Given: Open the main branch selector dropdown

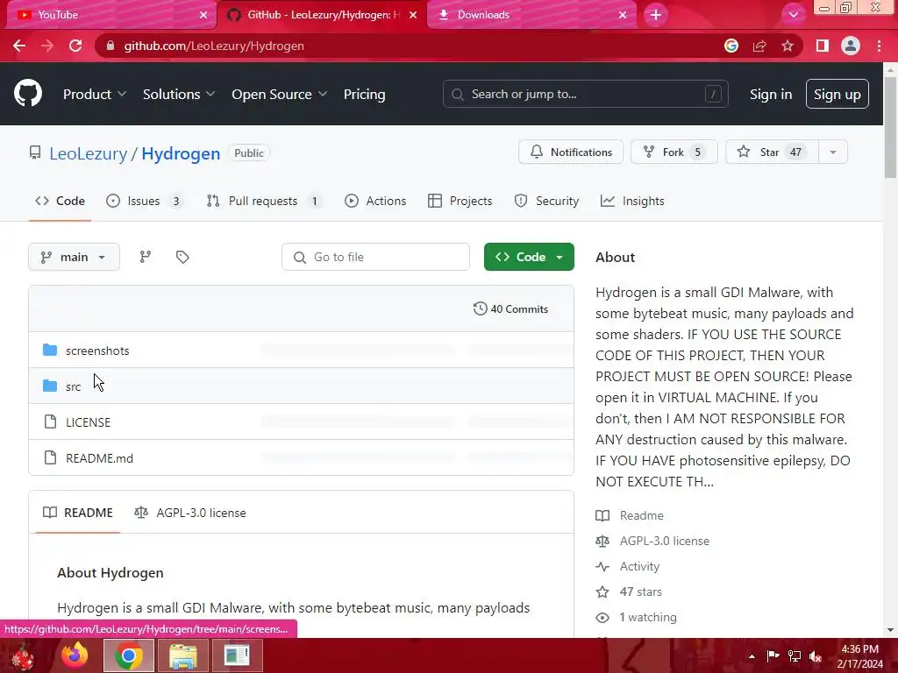Looking at the screenshot, I should coord(74,257).
